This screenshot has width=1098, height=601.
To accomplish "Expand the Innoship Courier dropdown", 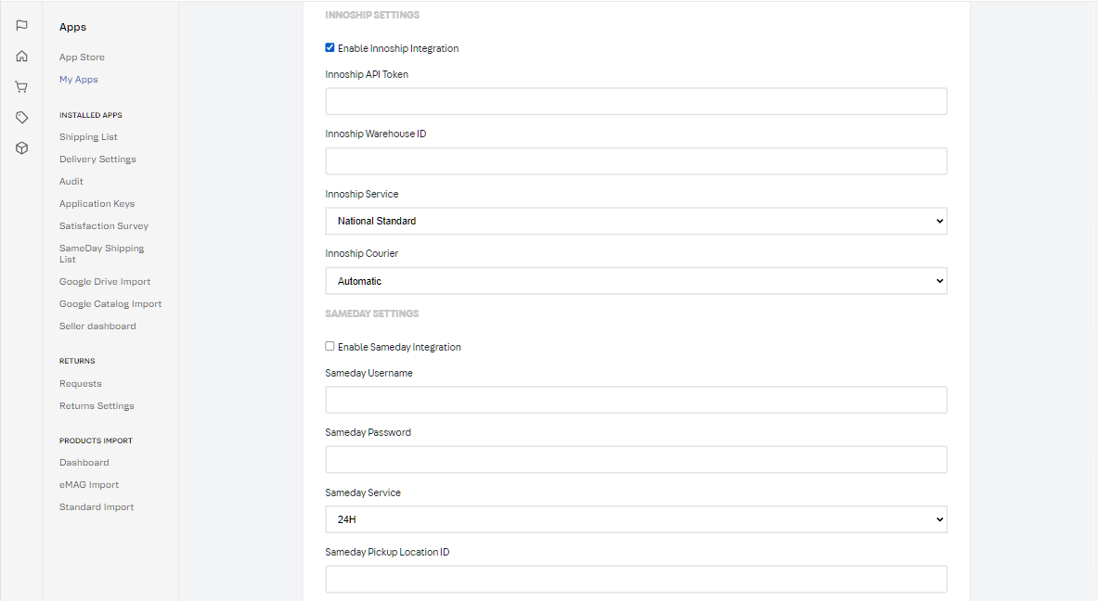I will click(636, 281).
